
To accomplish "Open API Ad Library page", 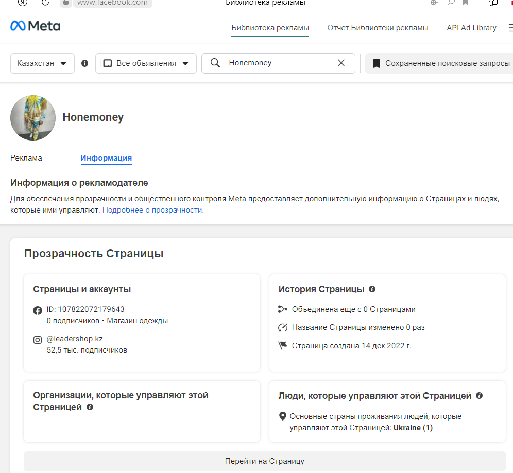I will click(x=471, y=28).
